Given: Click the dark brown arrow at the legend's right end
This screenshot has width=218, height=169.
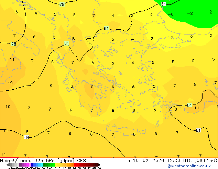Looking at the screenshot, I should [x=99, y=165].
